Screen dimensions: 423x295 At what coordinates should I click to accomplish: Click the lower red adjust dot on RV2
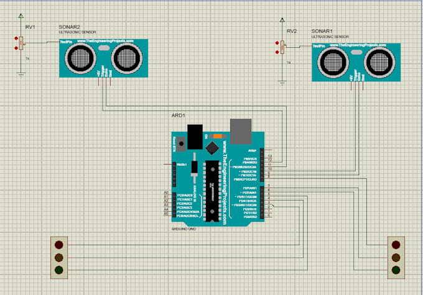click(277, 52)
